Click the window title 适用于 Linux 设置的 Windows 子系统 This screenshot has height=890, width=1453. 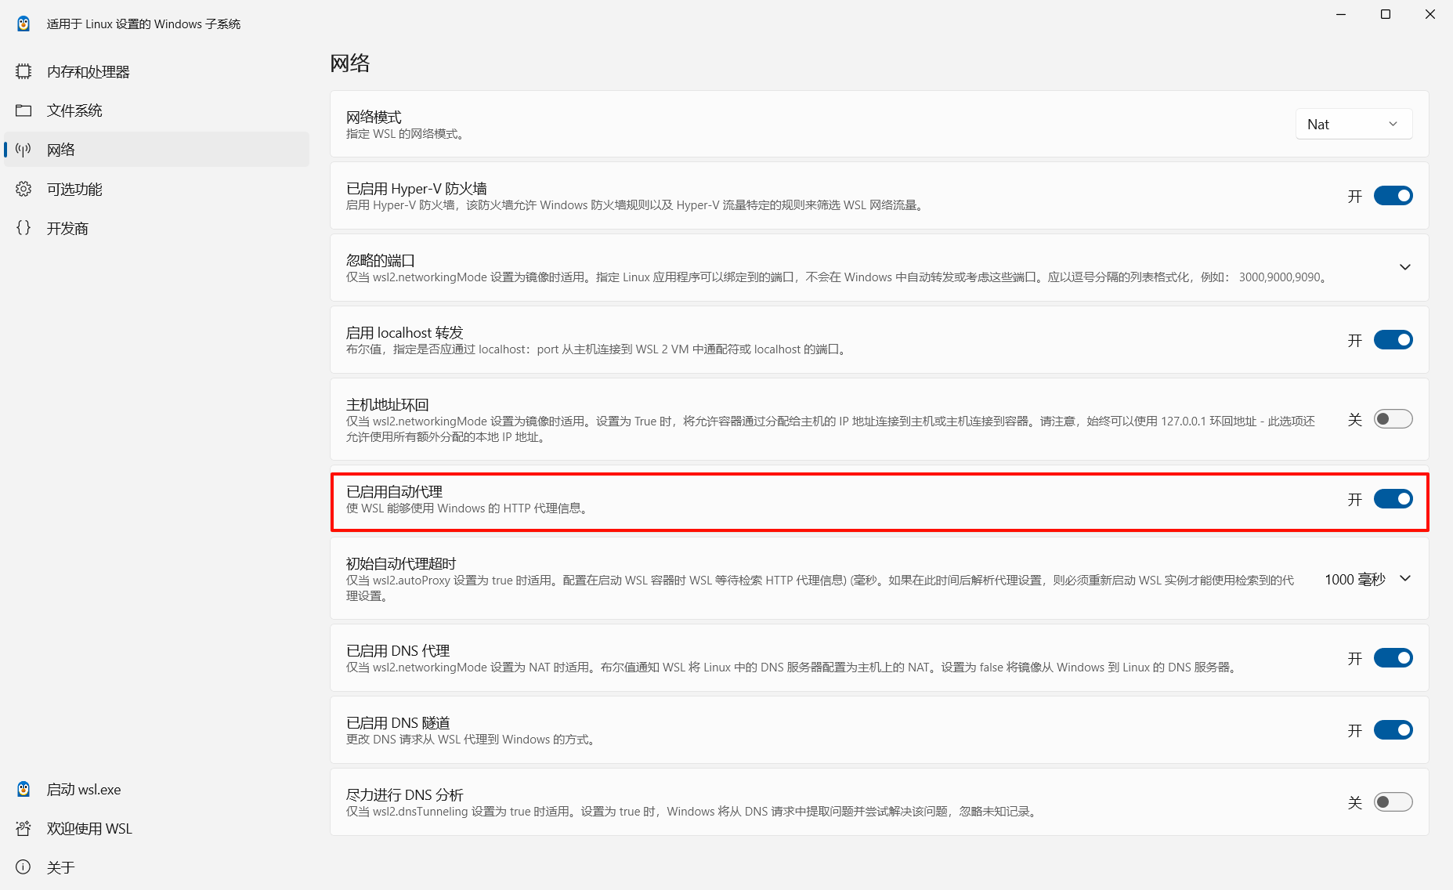[x=143, y=24]
